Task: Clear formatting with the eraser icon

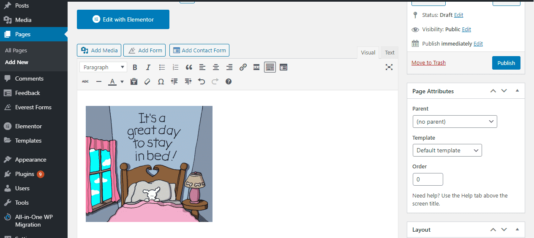Action: click(x=147, y=81)
